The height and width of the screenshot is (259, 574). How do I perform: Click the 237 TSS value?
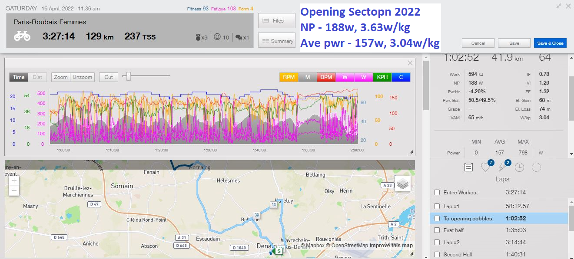pyautogui.click(x=140, y=36)
